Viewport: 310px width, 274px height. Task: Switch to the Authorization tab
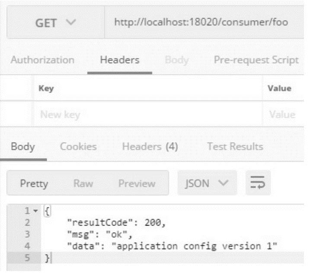coord(42,60)
